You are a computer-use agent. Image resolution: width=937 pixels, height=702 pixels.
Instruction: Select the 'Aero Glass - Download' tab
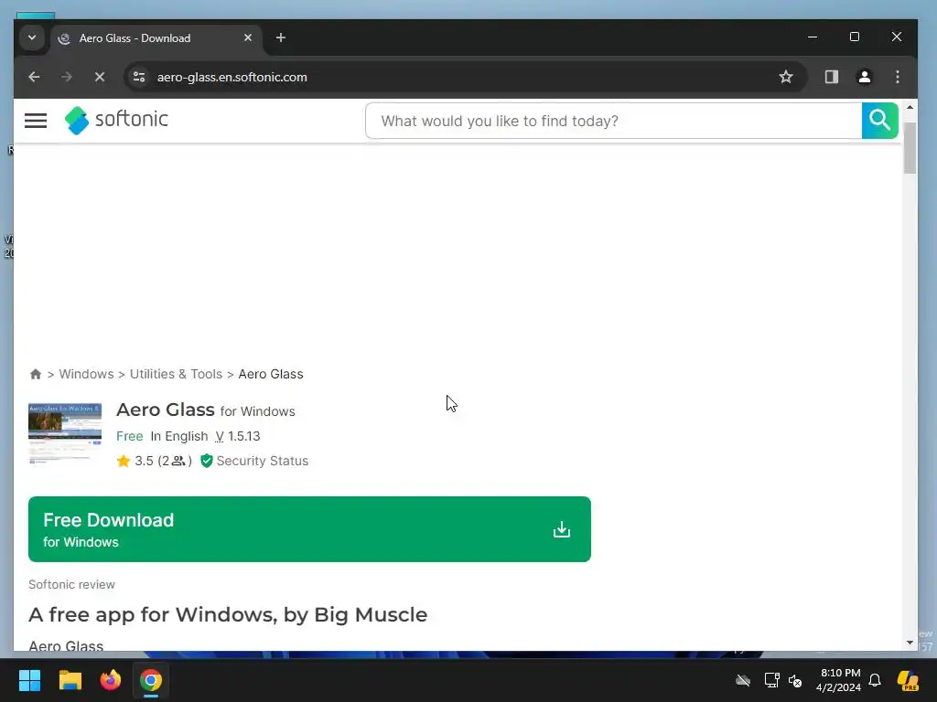click(x=156, y=38)
